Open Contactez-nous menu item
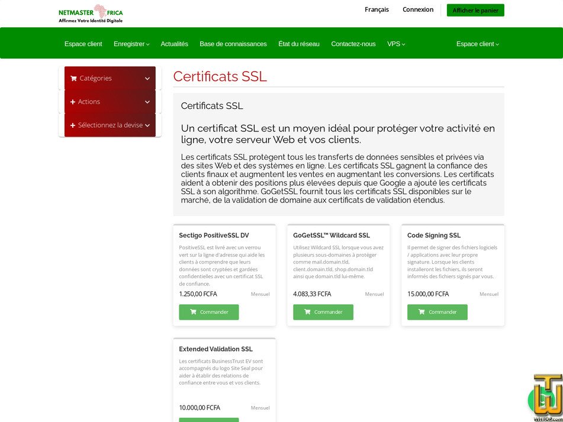This screenshot has width=563, height=422. (353, 44)
